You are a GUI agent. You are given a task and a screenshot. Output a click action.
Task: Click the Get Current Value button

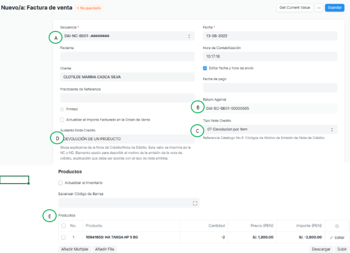(x=295, y=8)
